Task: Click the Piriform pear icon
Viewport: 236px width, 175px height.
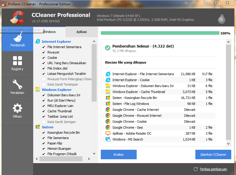Action: click(x=221, y=18)
